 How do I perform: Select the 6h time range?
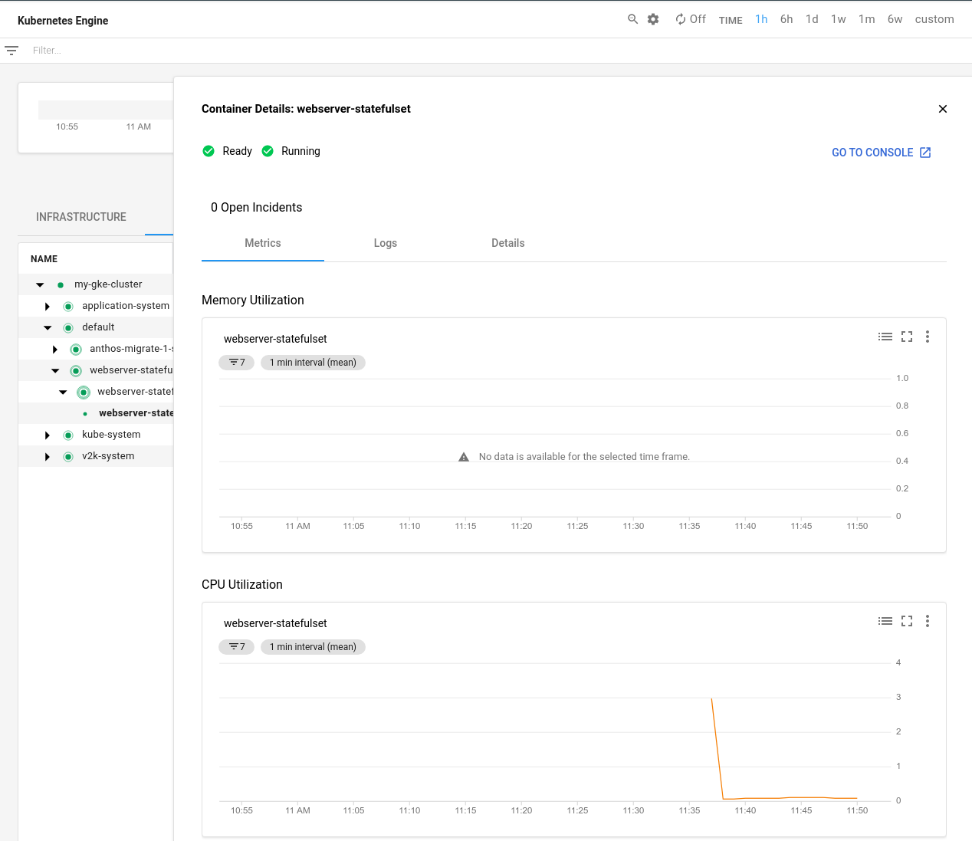pyautogui.click(x=786, y=19)
